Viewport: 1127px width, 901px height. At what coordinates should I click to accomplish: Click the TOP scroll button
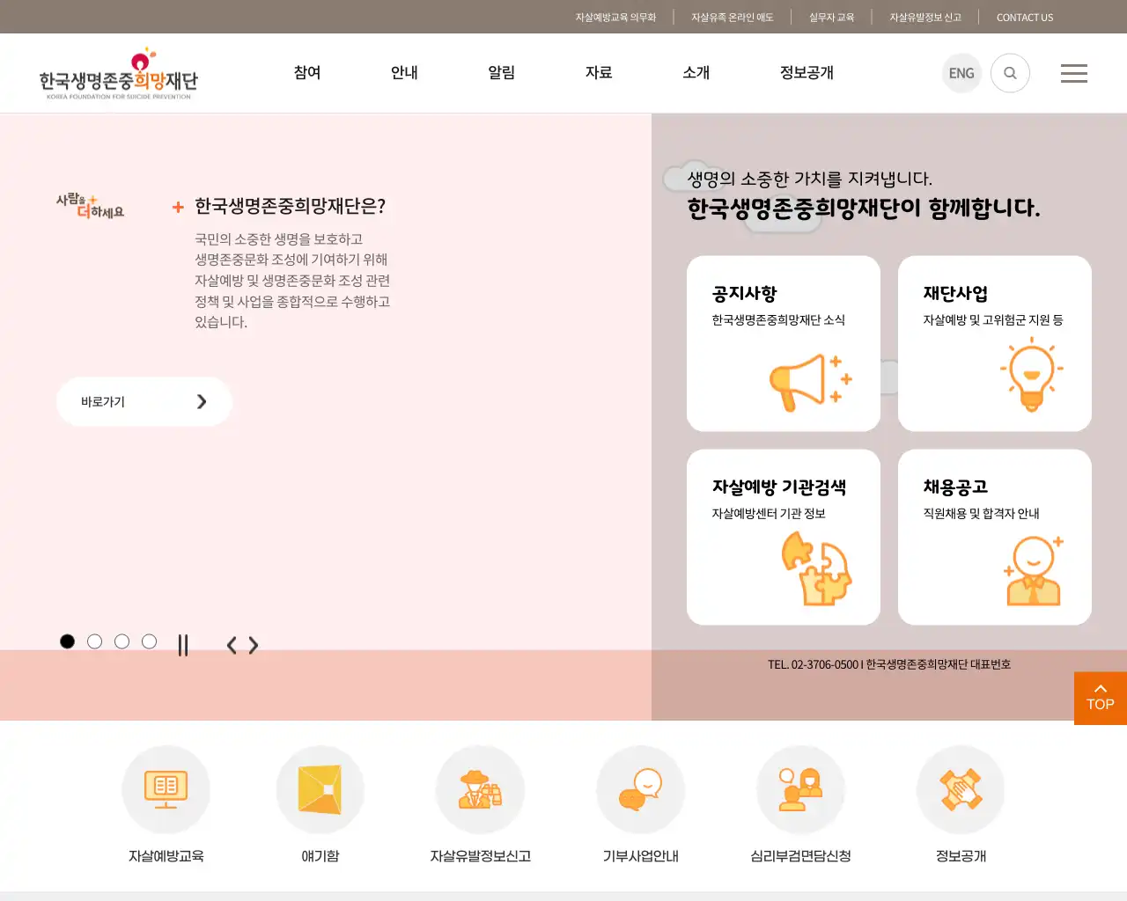1099,698
